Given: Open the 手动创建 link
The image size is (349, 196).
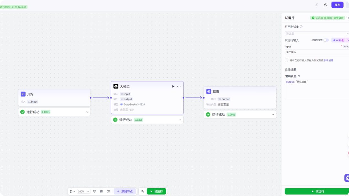Looking at the screenshot, I should pos(328,60).
